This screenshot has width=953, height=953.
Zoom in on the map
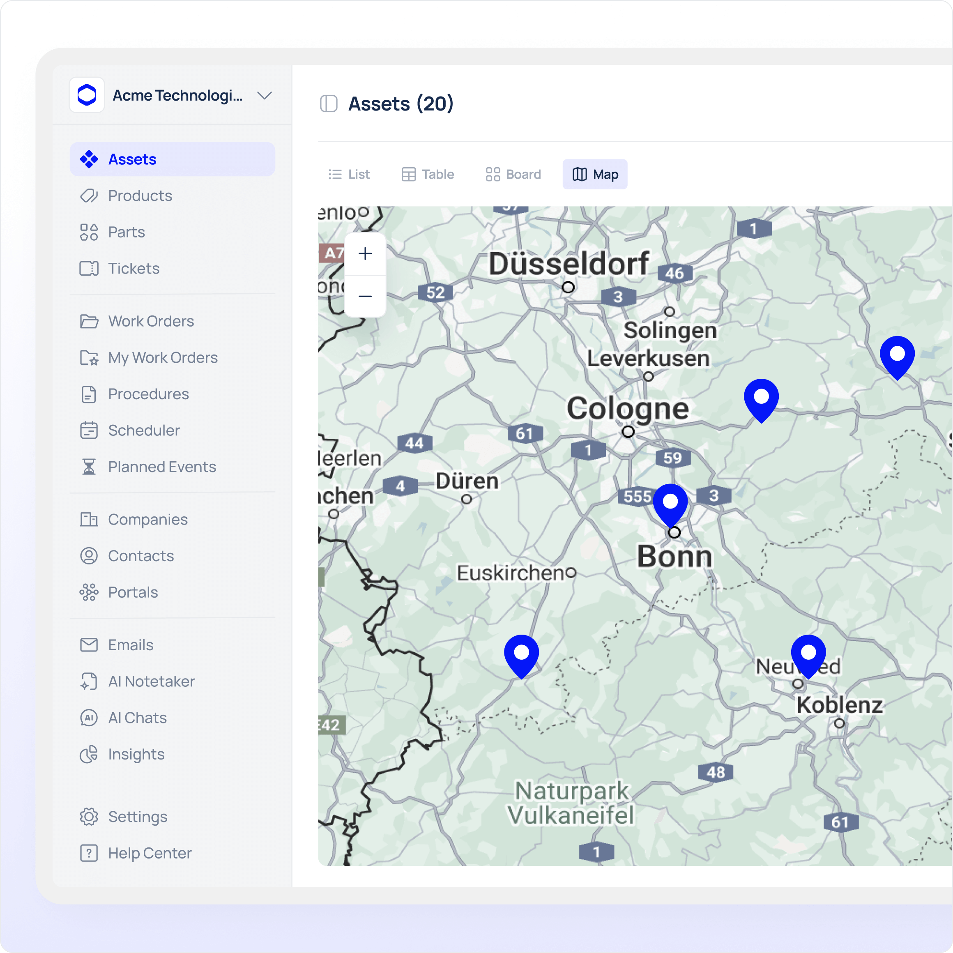365,253
